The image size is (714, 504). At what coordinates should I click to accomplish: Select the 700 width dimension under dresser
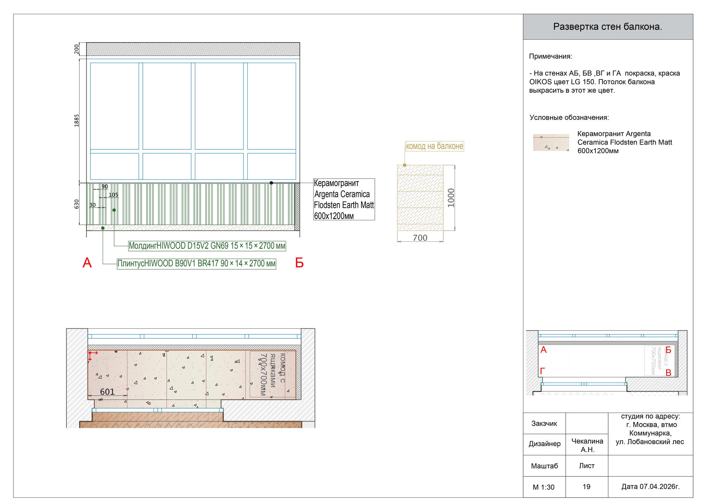[420, 238]
